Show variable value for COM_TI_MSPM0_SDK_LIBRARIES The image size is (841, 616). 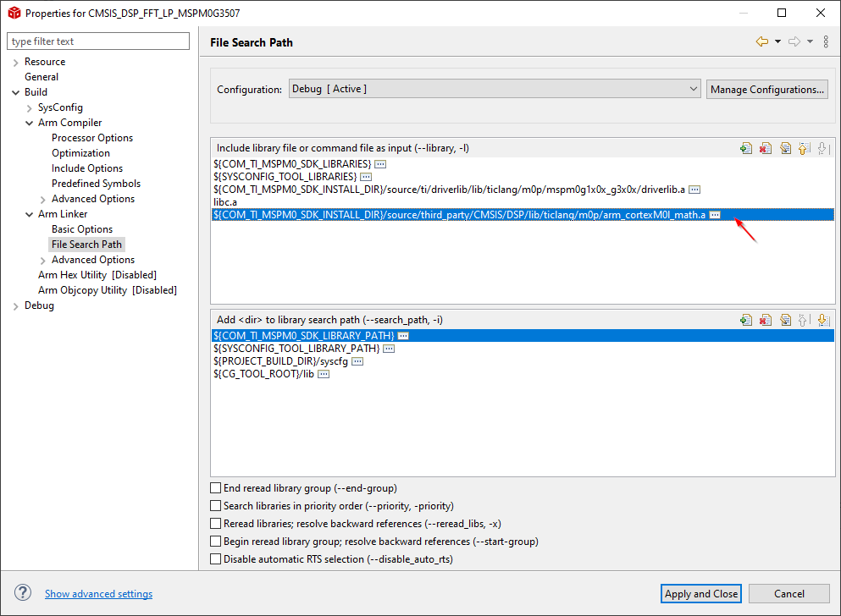(380, 164)
